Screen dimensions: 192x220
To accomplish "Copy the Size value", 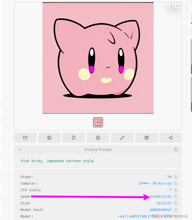I will (x=176, y=203).
